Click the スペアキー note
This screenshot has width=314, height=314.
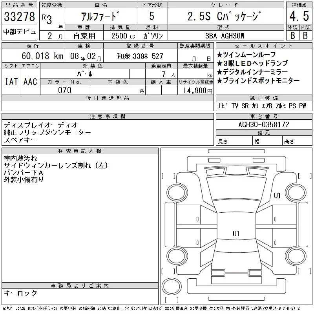tap(20, 140)
